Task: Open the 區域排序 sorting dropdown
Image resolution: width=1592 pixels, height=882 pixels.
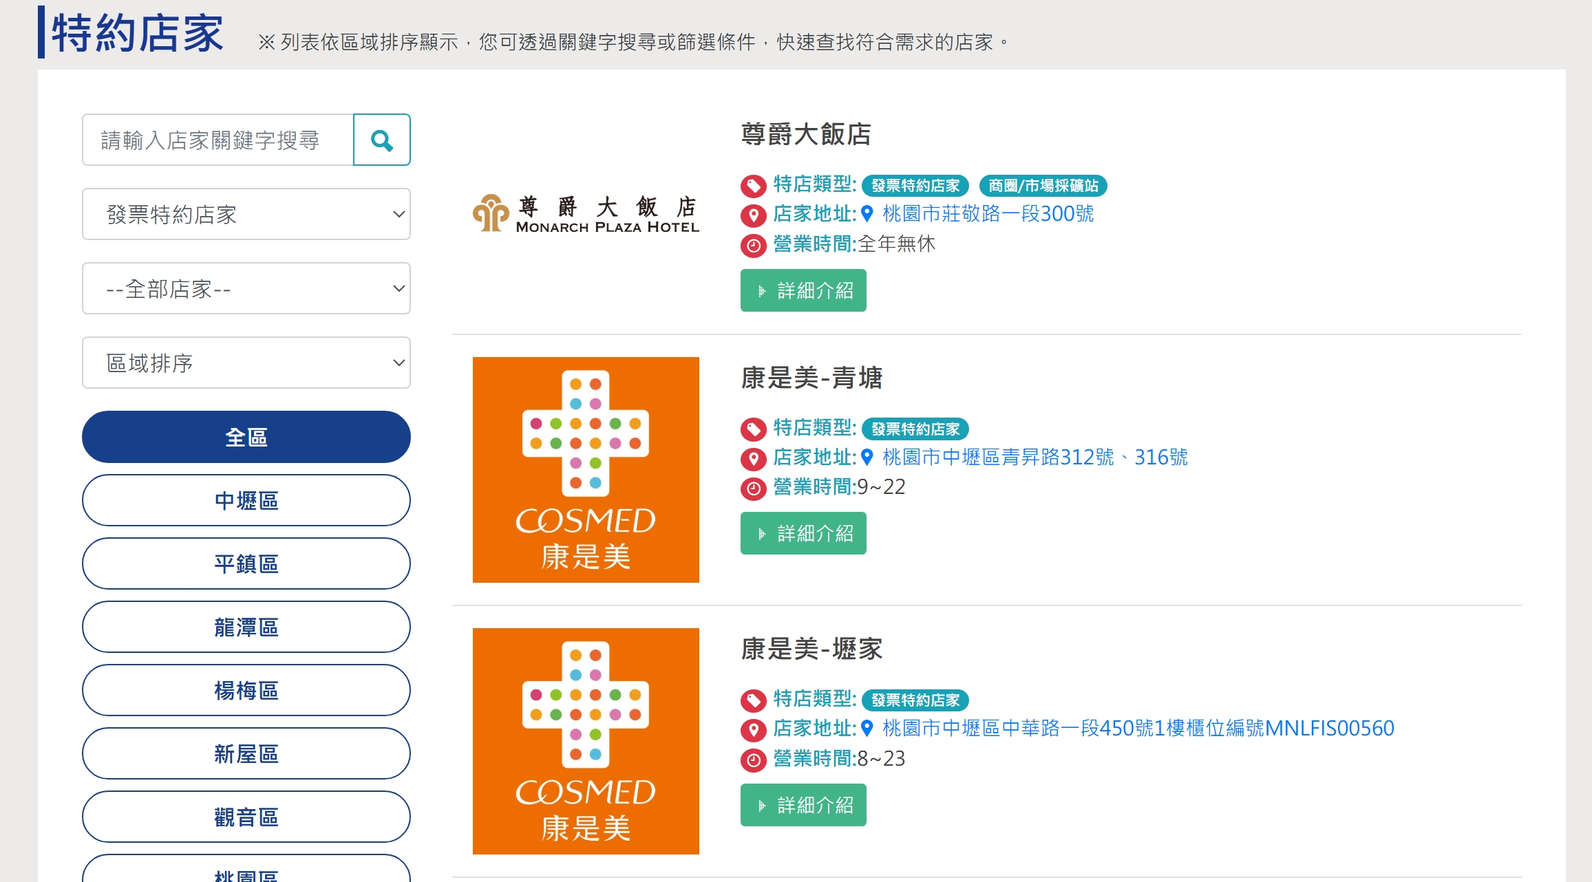Action: 246,363
